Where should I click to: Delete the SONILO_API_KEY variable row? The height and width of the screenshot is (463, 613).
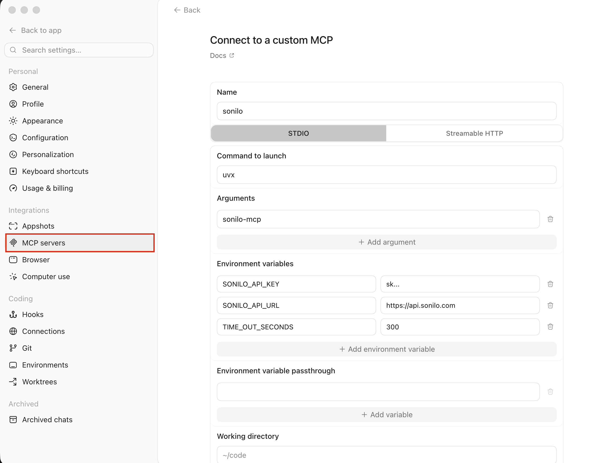pyautogui.click(x=550, y=284)
